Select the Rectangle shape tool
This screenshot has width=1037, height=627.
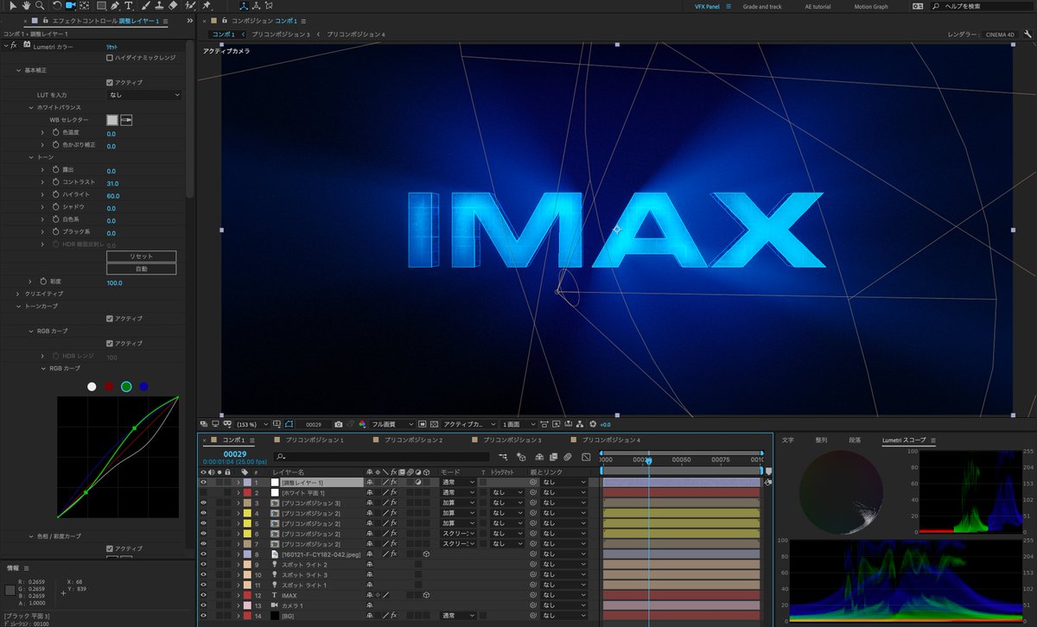[101, 6]
